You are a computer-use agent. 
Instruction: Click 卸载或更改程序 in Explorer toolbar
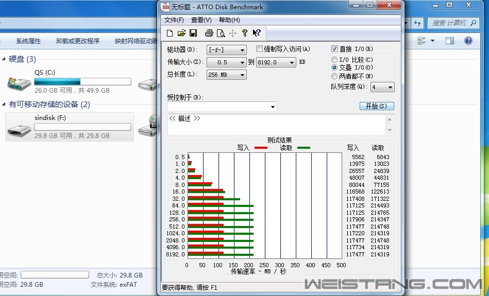point(78,41)
